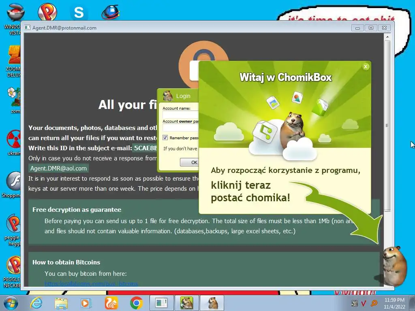Click the Witaj w ChomikBox heading
The height and width of the screenshot is (311, 415).
[x=285, y=77]
